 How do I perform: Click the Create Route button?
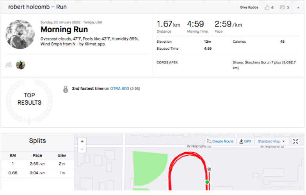220,141
